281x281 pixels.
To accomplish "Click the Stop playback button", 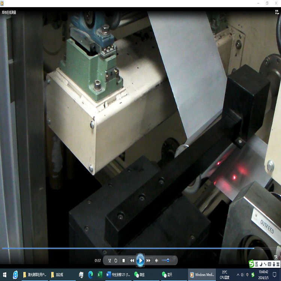I will coord(124,260).
